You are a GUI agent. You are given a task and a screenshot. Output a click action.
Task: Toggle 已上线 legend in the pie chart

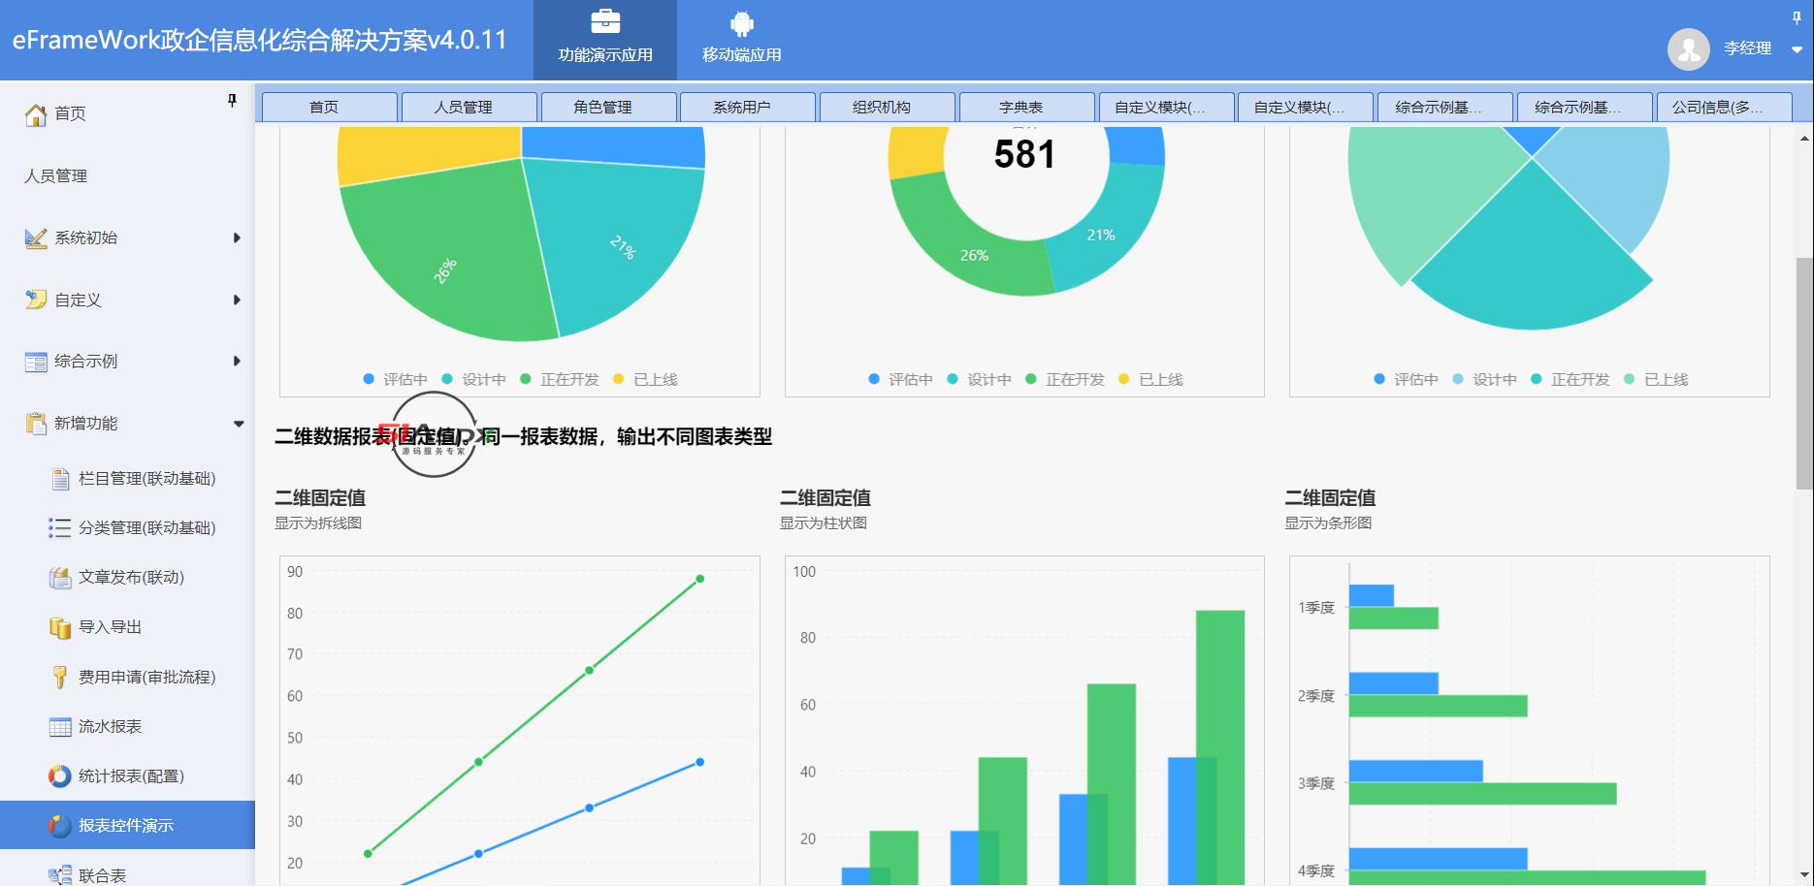(x=645, y=379)
